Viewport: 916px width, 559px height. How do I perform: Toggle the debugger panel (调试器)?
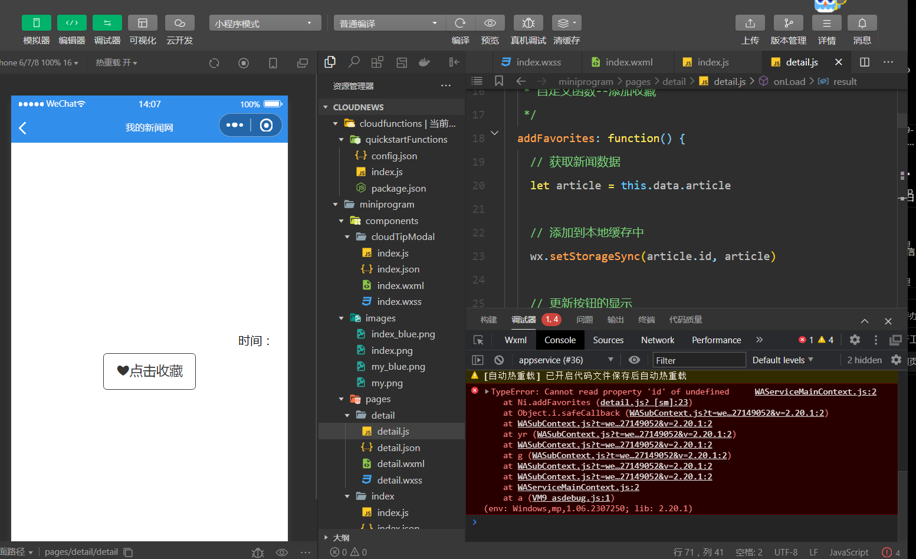(x=107, y=23)
